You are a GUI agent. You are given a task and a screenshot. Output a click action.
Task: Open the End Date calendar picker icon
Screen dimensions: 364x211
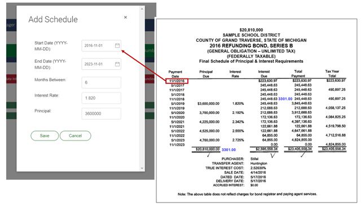[x=117, y=64]
